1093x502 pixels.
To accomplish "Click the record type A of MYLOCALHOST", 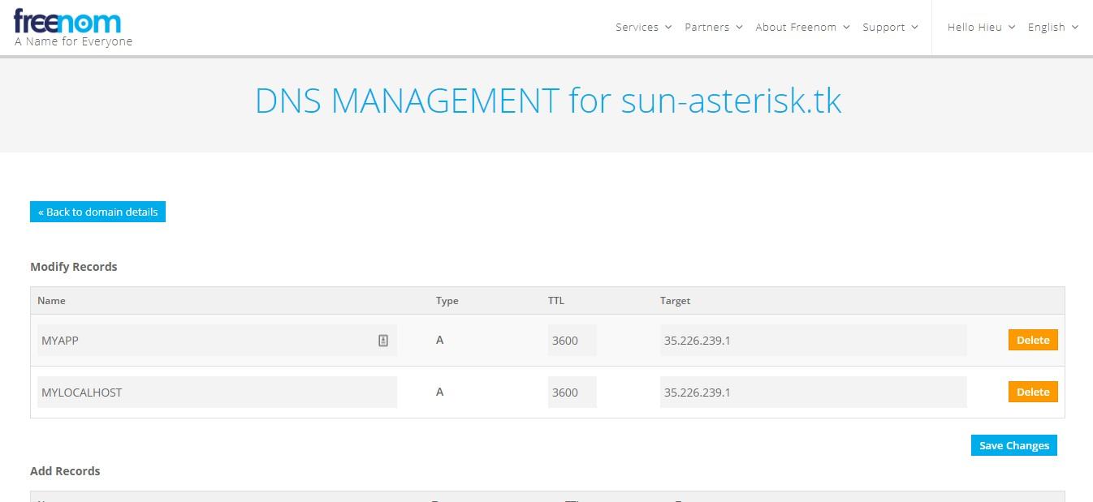I will 439,392.
